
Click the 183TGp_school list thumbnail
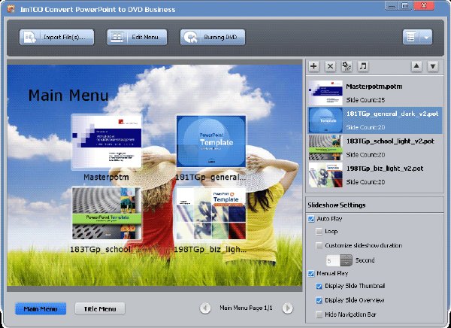tap(325, 147)
